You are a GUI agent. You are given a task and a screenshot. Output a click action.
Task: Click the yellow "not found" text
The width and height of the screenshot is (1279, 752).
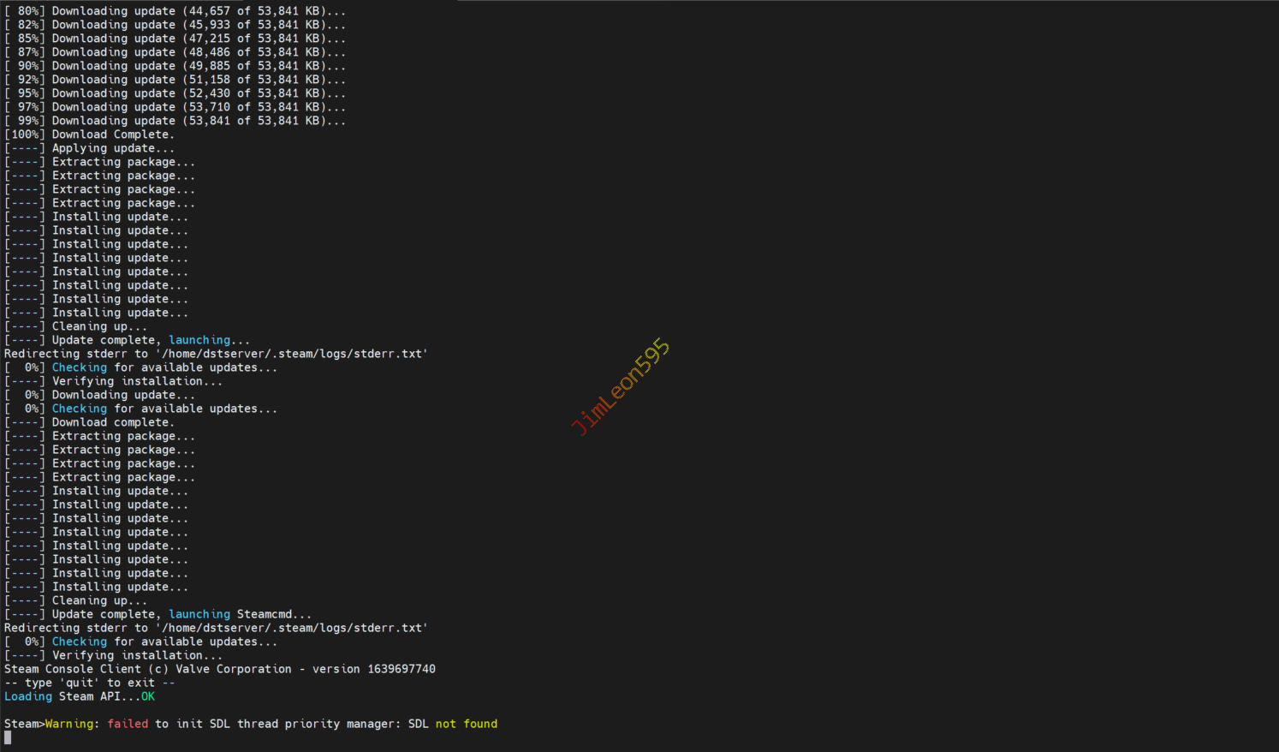[466, 724]
